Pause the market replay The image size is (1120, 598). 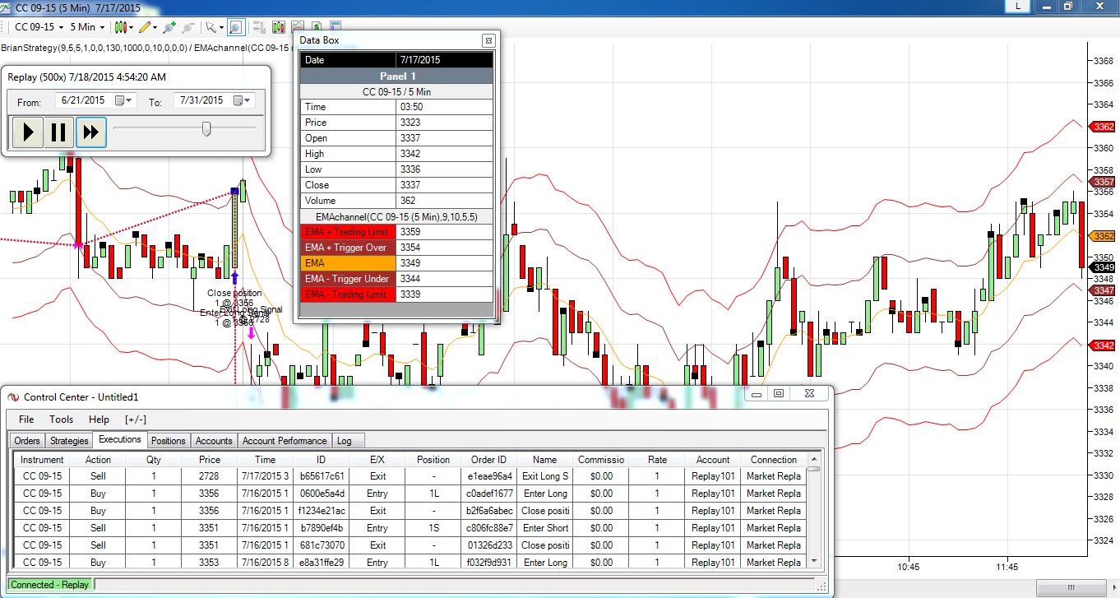[59, 132]
